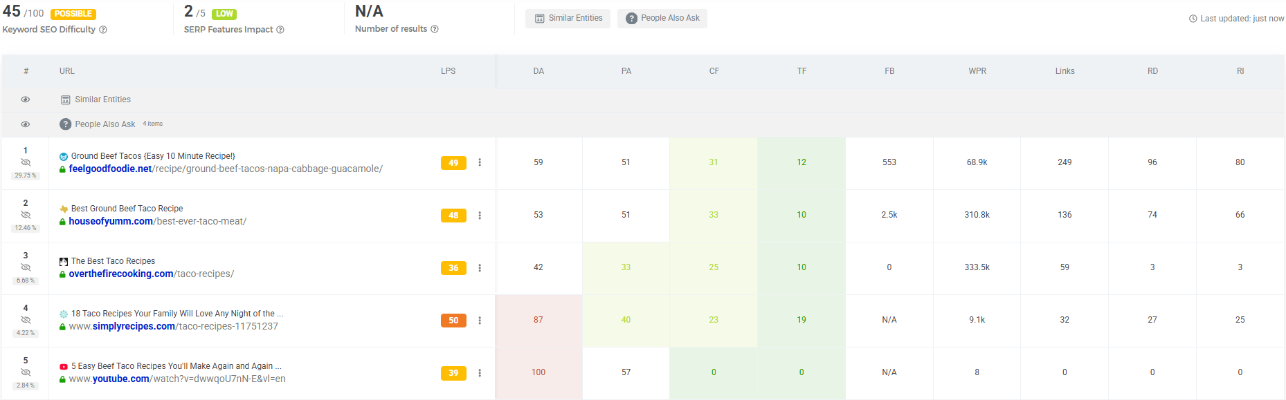The image size is (1286, 400).
Task: Click the LOW SERP impact badge
Action: (224, 14)
